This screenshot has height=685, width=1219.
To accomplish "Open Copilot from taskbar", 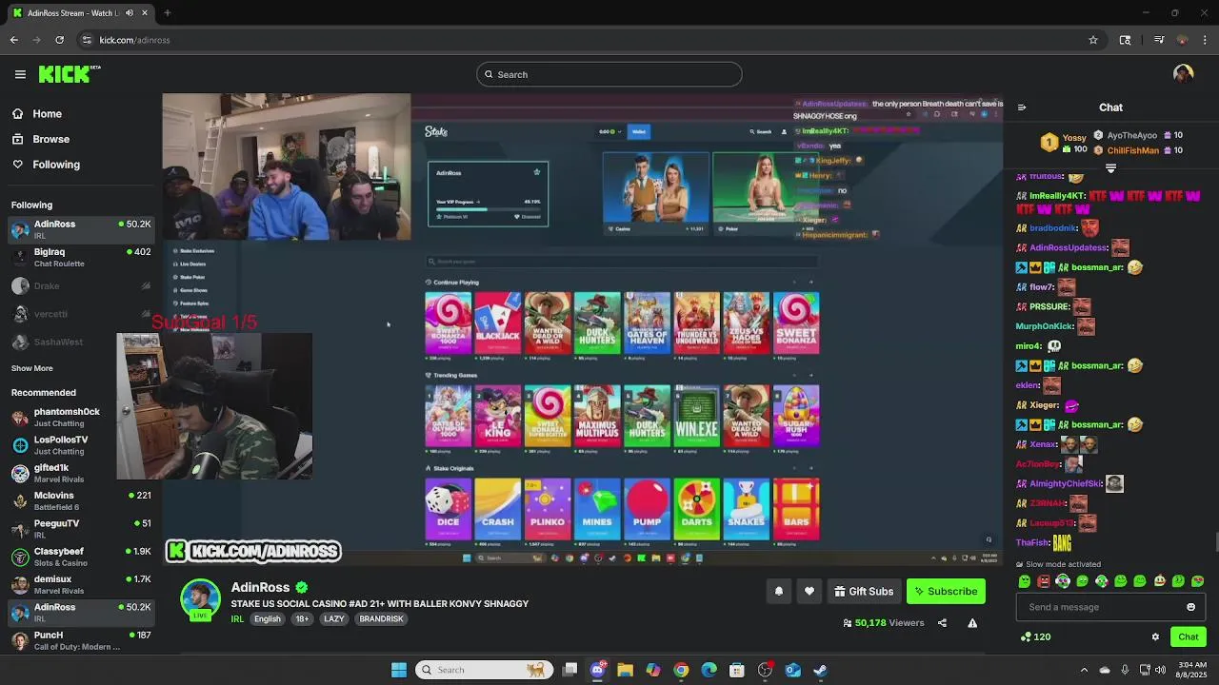I will click(x=653, y=670).
